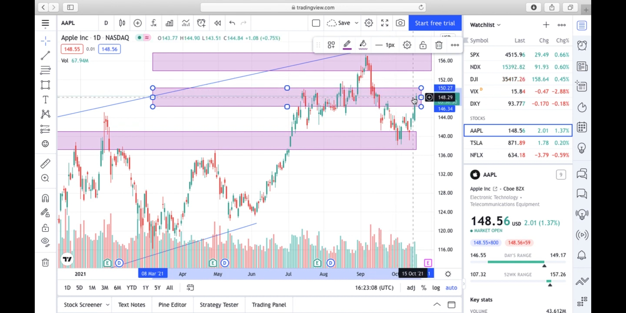Add symbol to compare
The height and width of the screenshot is (313, 626).
click(x=138, y=23)
